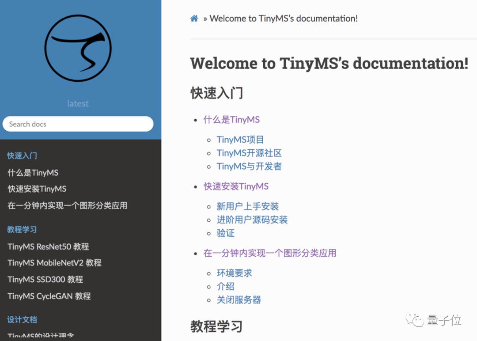Open the TinyMS SSD300 教程 sidebar entry
Screen dimensions: 477x341
click(45, 279)
